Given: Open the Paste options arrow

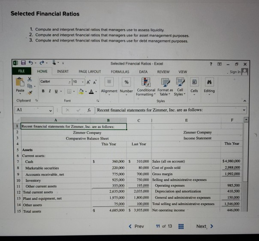Looking at the screenshot, I should 20,94.
